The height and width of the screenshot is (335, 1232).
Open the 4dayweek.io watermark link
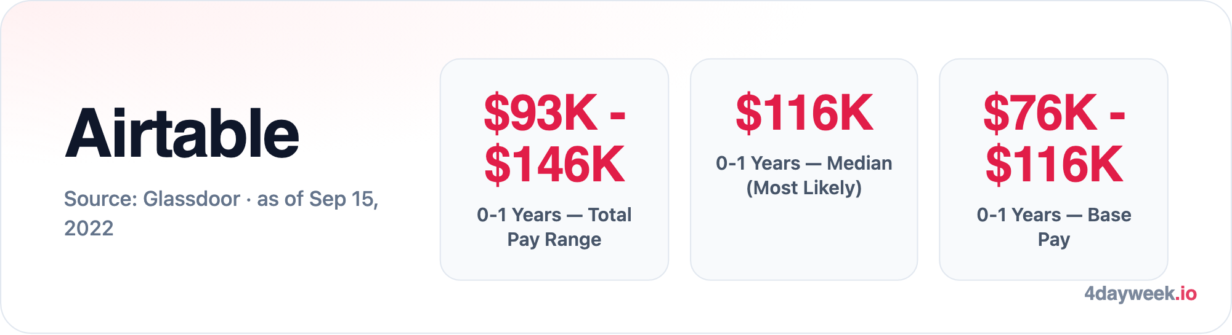click(1140, 294)
